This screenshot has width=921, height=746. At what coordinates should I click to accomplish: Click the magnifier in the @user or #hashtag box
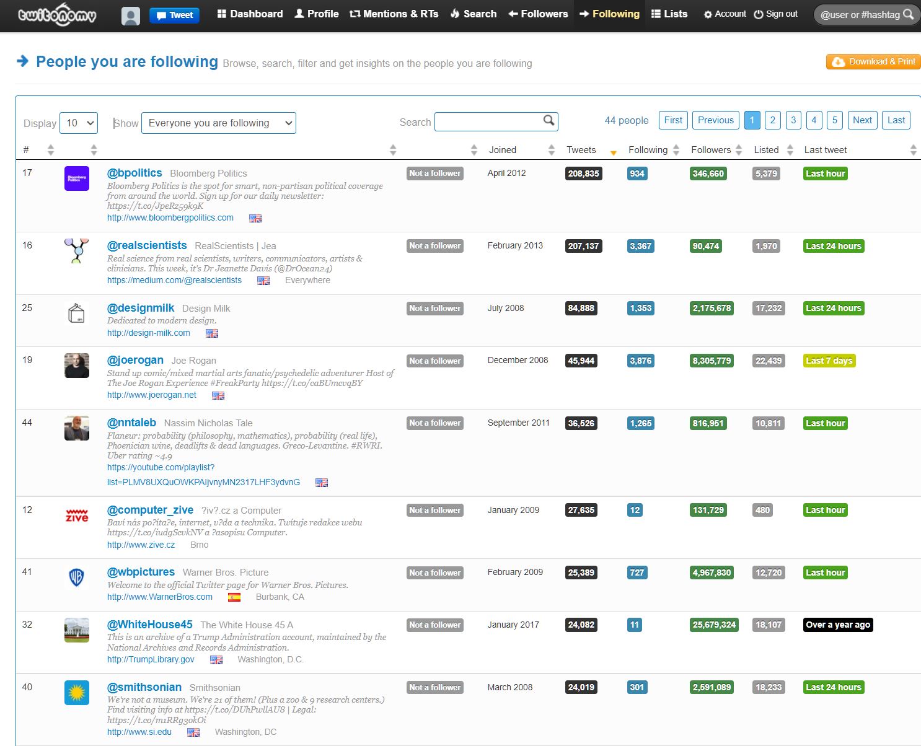coord(908,14)
